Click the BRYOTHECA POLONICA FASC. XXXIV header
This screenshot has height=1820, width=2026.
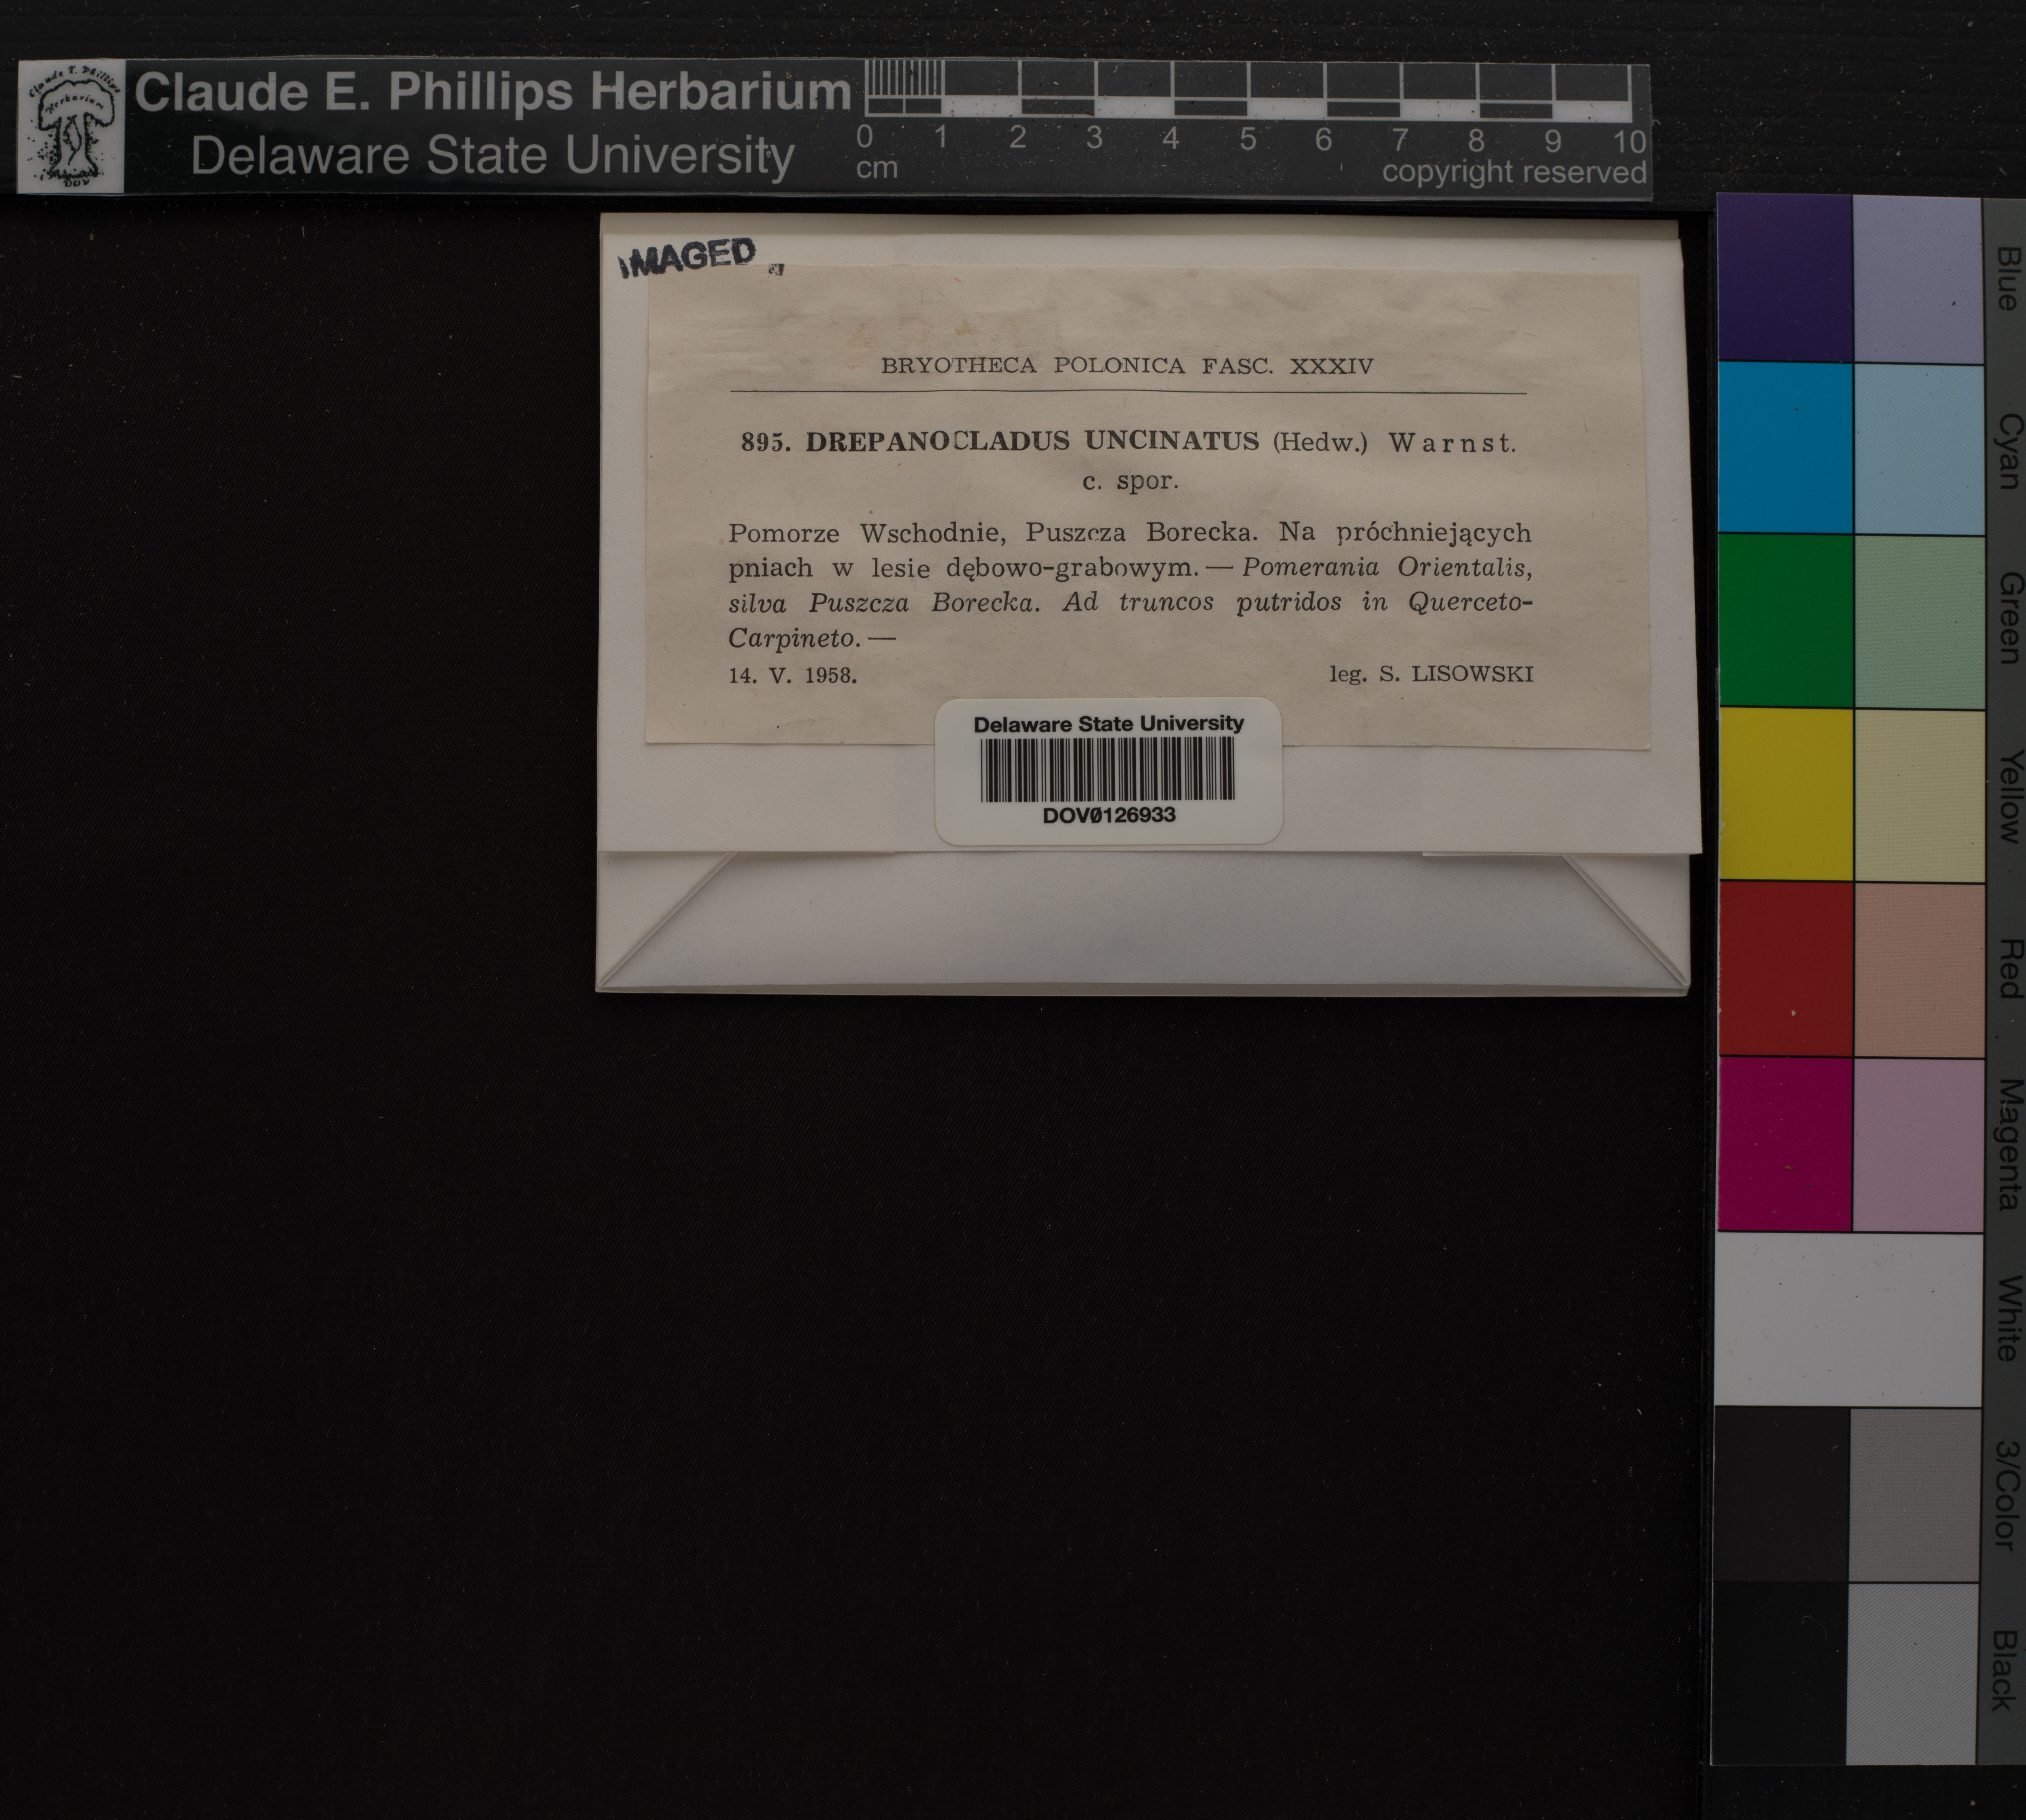pyautogui.click(x=1127, y=366)
